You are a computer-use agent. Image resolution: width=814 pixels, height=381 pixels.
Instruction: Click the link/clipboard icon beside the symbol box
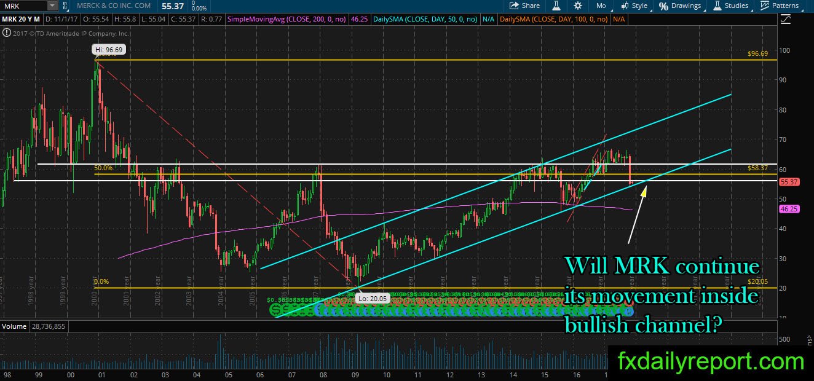click(x=66, y=6)
